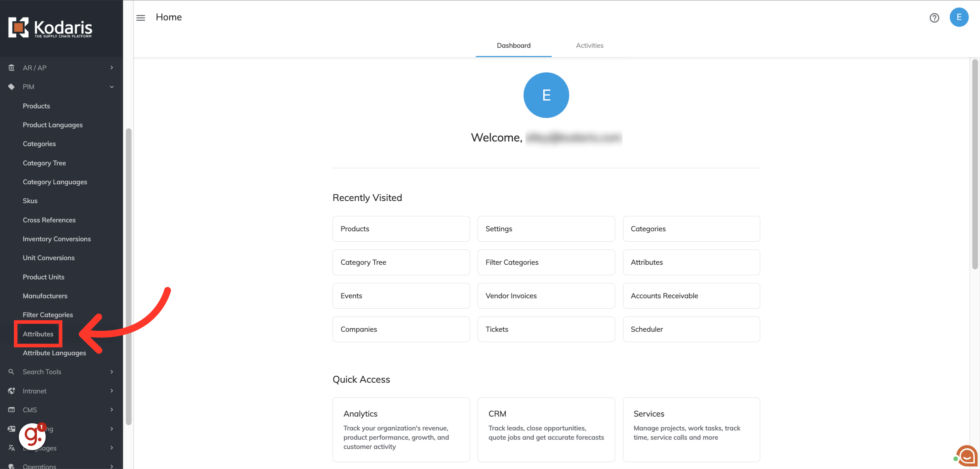
Task: Click the AR / AP bank icon
Action: click(11, 68)
